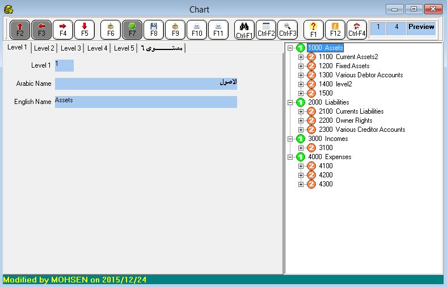447x287 pixels.
Task: Click the F4 right-arrow navigation button
Action: (x=63, y=30)
